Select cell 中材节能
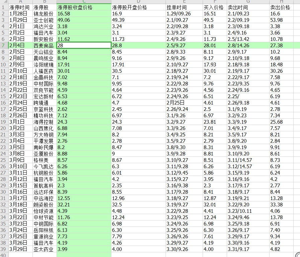The width and height of the screenshot is (300, 257). point(44,217)
